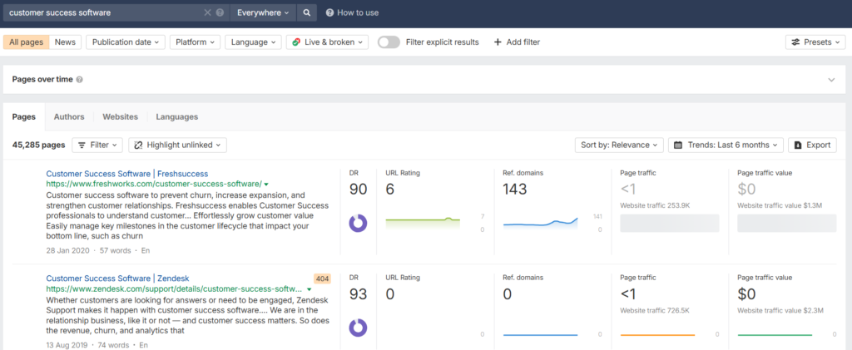Open Customer Success Software | Freshsuccess result
852x350 pixels.
(x=127, y=174)
